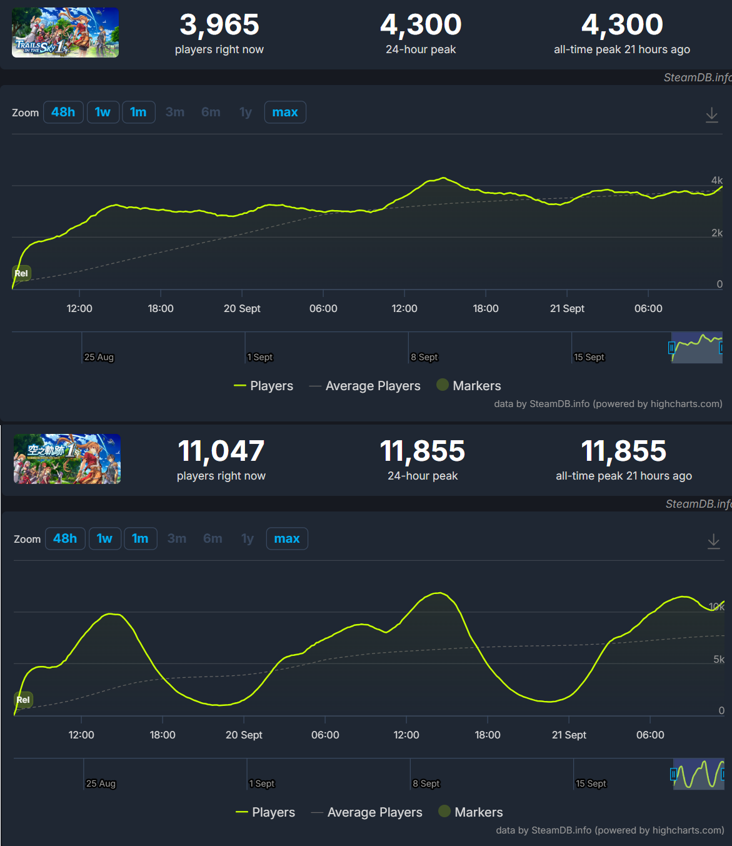Click the 11,855 all-time peak stat
Image resolution: width=732 pixels, height=846 pixels.
point(624,460)
